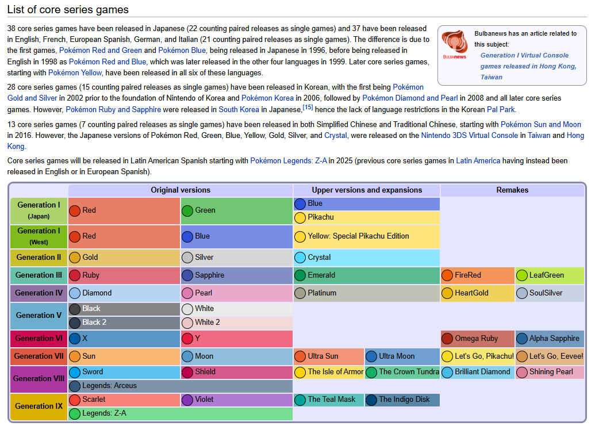Click the Black 2 cell
The height and width of the screenshot is (426, 599).
(x=124, y=323)
